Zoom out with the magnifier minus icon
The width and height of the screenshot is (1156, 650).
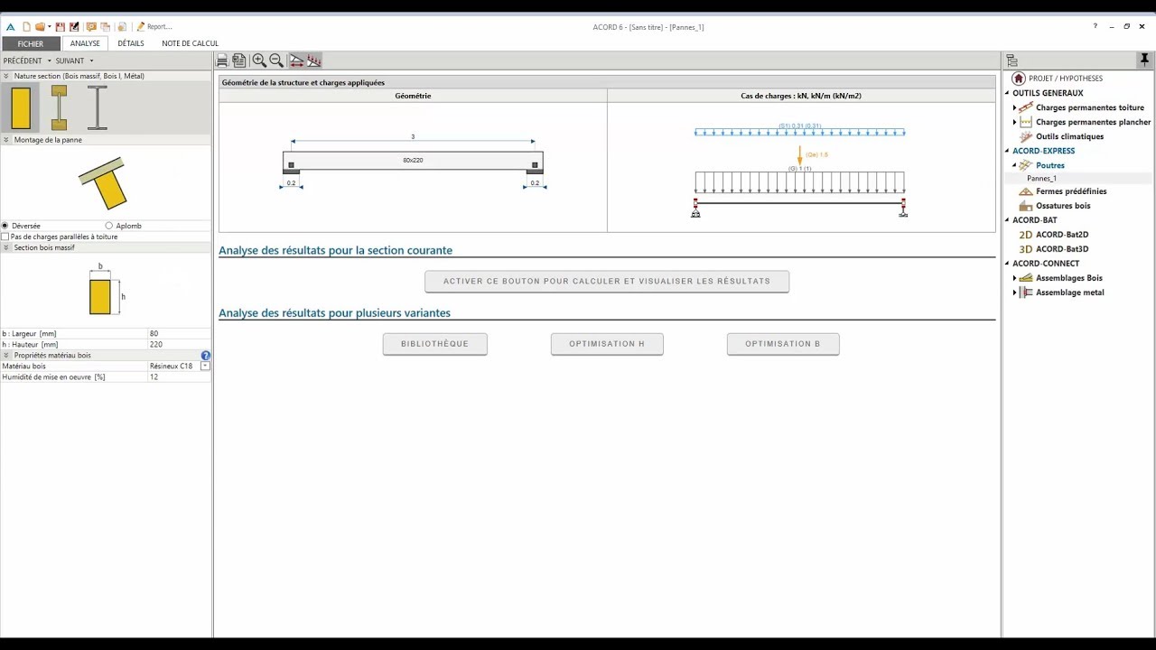[x=276, y=60]
